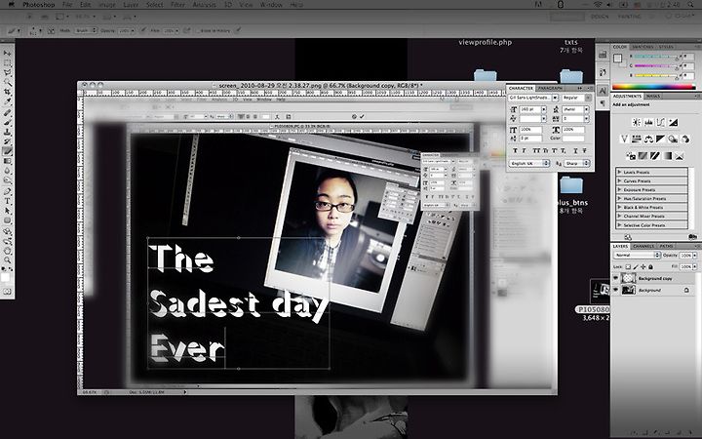
Task: Toggle lock position in Layers panel
Action: [x=643, y=267]
